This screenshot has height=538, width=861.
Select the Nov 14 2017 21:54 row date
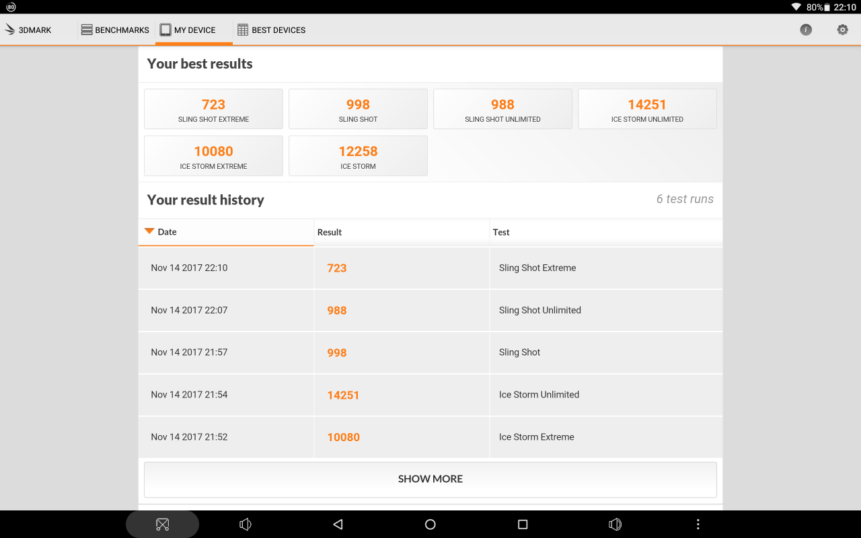pos(189,395)
